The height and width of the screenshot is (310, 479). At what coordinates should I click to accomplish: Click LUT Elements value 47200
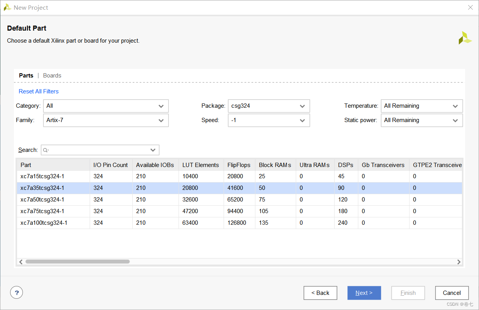point(190,211)
